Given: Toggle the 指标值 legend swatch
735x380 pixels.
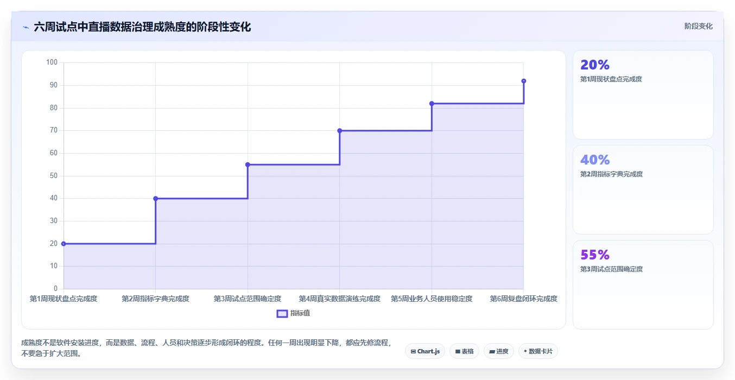Looking at the screenshot, I should tap(282, 313).
